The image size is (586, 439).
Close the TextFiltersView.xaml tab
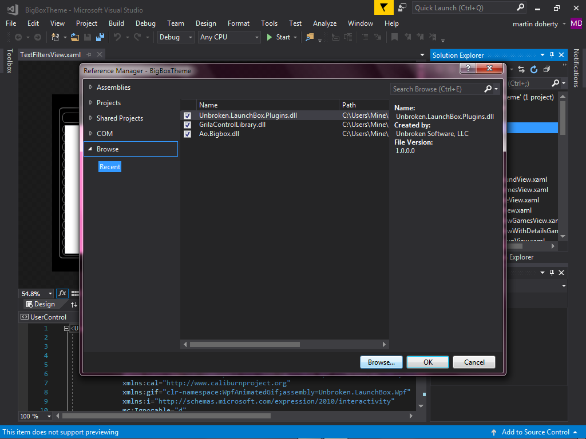coord(100,54)
